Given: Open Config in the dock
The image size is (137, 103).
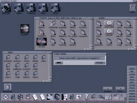Looking at the screenshot, I should (x=109, y=97).
